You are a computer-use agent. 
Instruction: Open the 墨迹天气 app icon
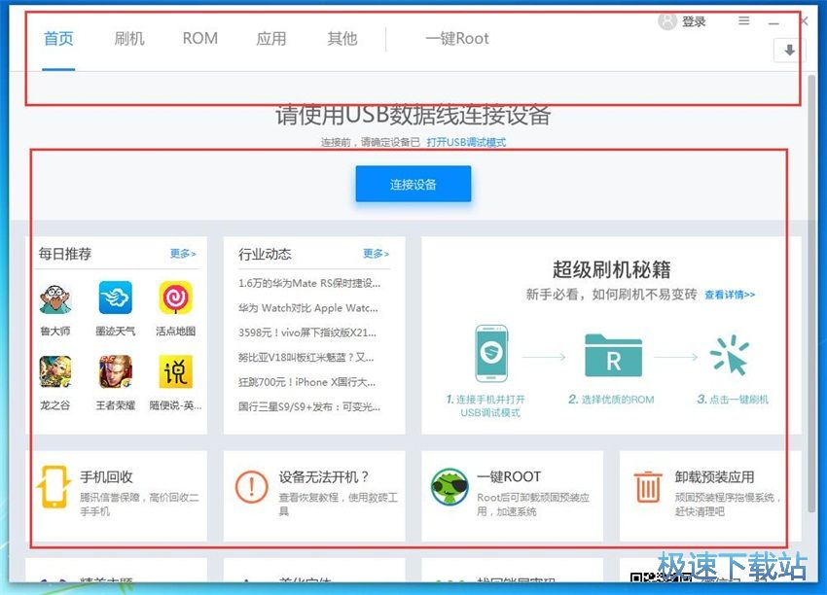pos(116,297)
